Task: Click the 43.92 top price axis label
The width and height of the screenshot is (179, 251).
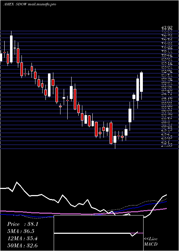Action: pos(166,28)
